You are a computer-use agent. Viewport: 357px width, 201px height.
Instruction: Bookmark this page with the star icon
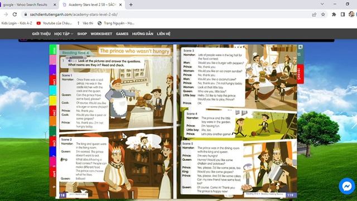click(x=323, y=15)
